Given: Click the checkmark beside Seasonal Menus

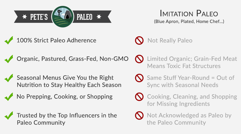Looking at the screenshot, I should point(9,78).
